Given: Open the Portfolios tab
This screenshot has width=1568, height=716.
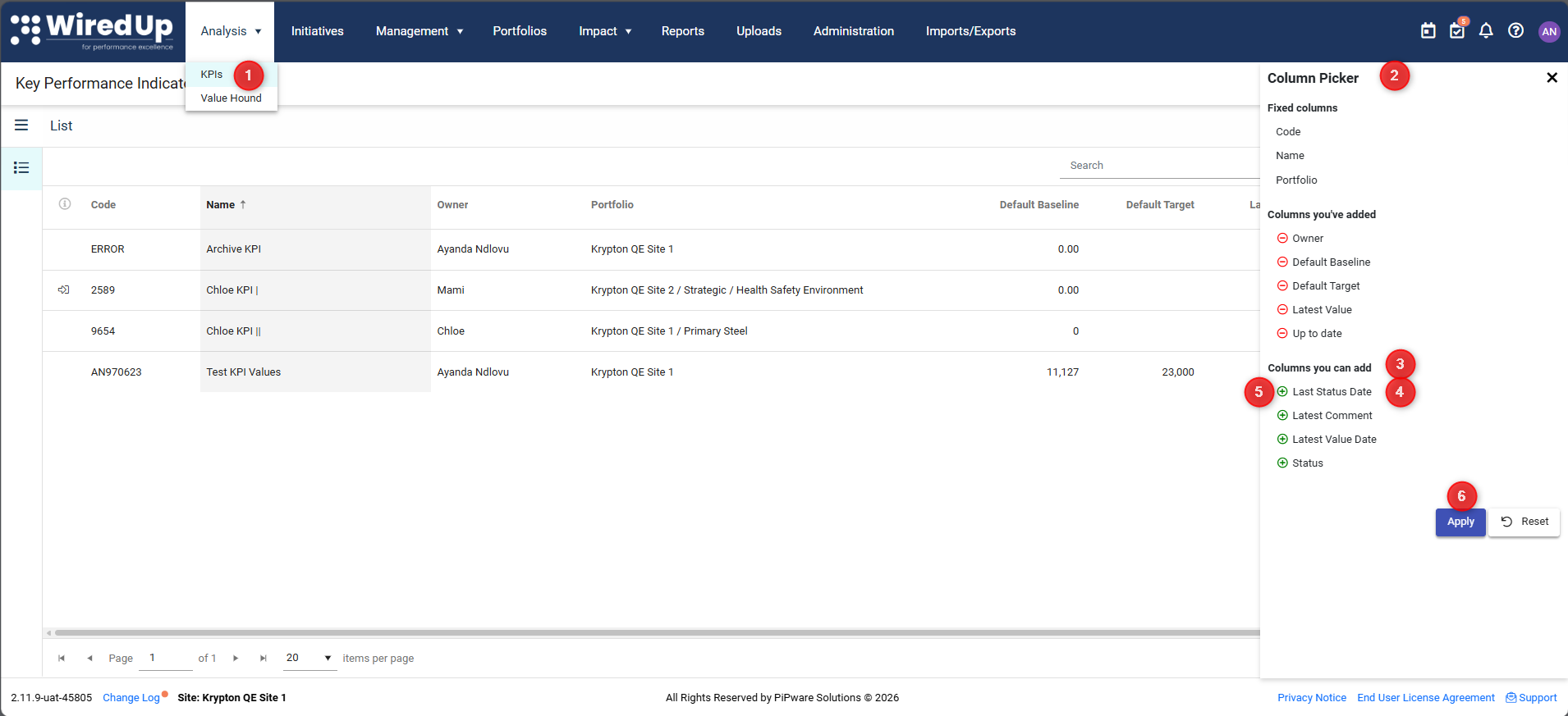Looking at the screenshot, I should tap(520, 31).
